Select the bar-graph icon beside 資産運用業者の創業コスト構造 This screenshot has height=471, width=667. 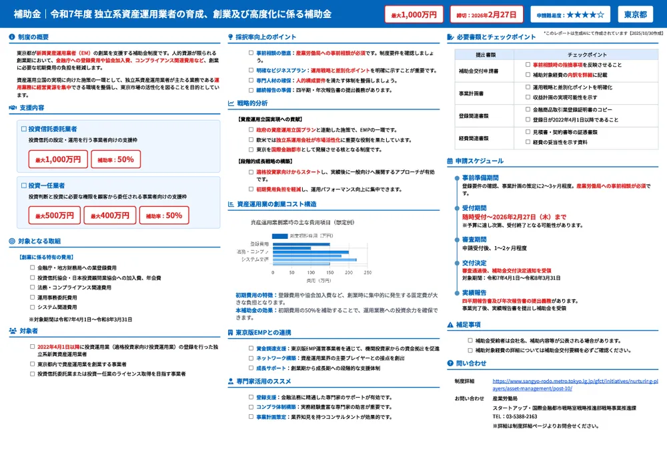click(x=230, y=202)
